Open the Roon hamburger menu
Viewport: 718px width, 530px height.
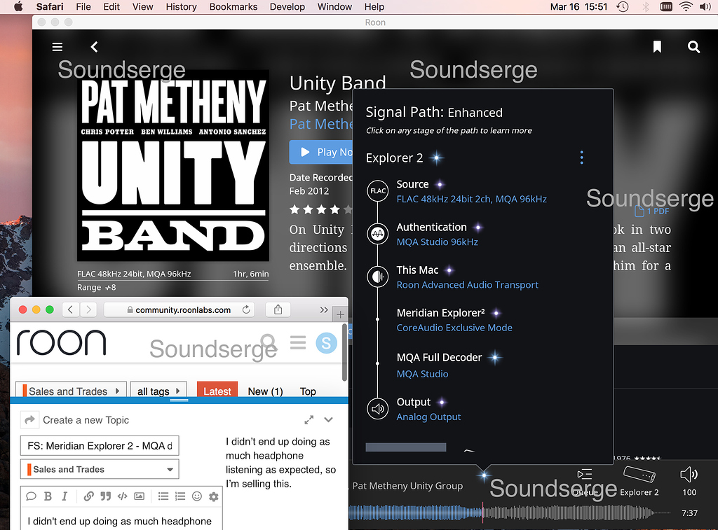click(57, 47)
